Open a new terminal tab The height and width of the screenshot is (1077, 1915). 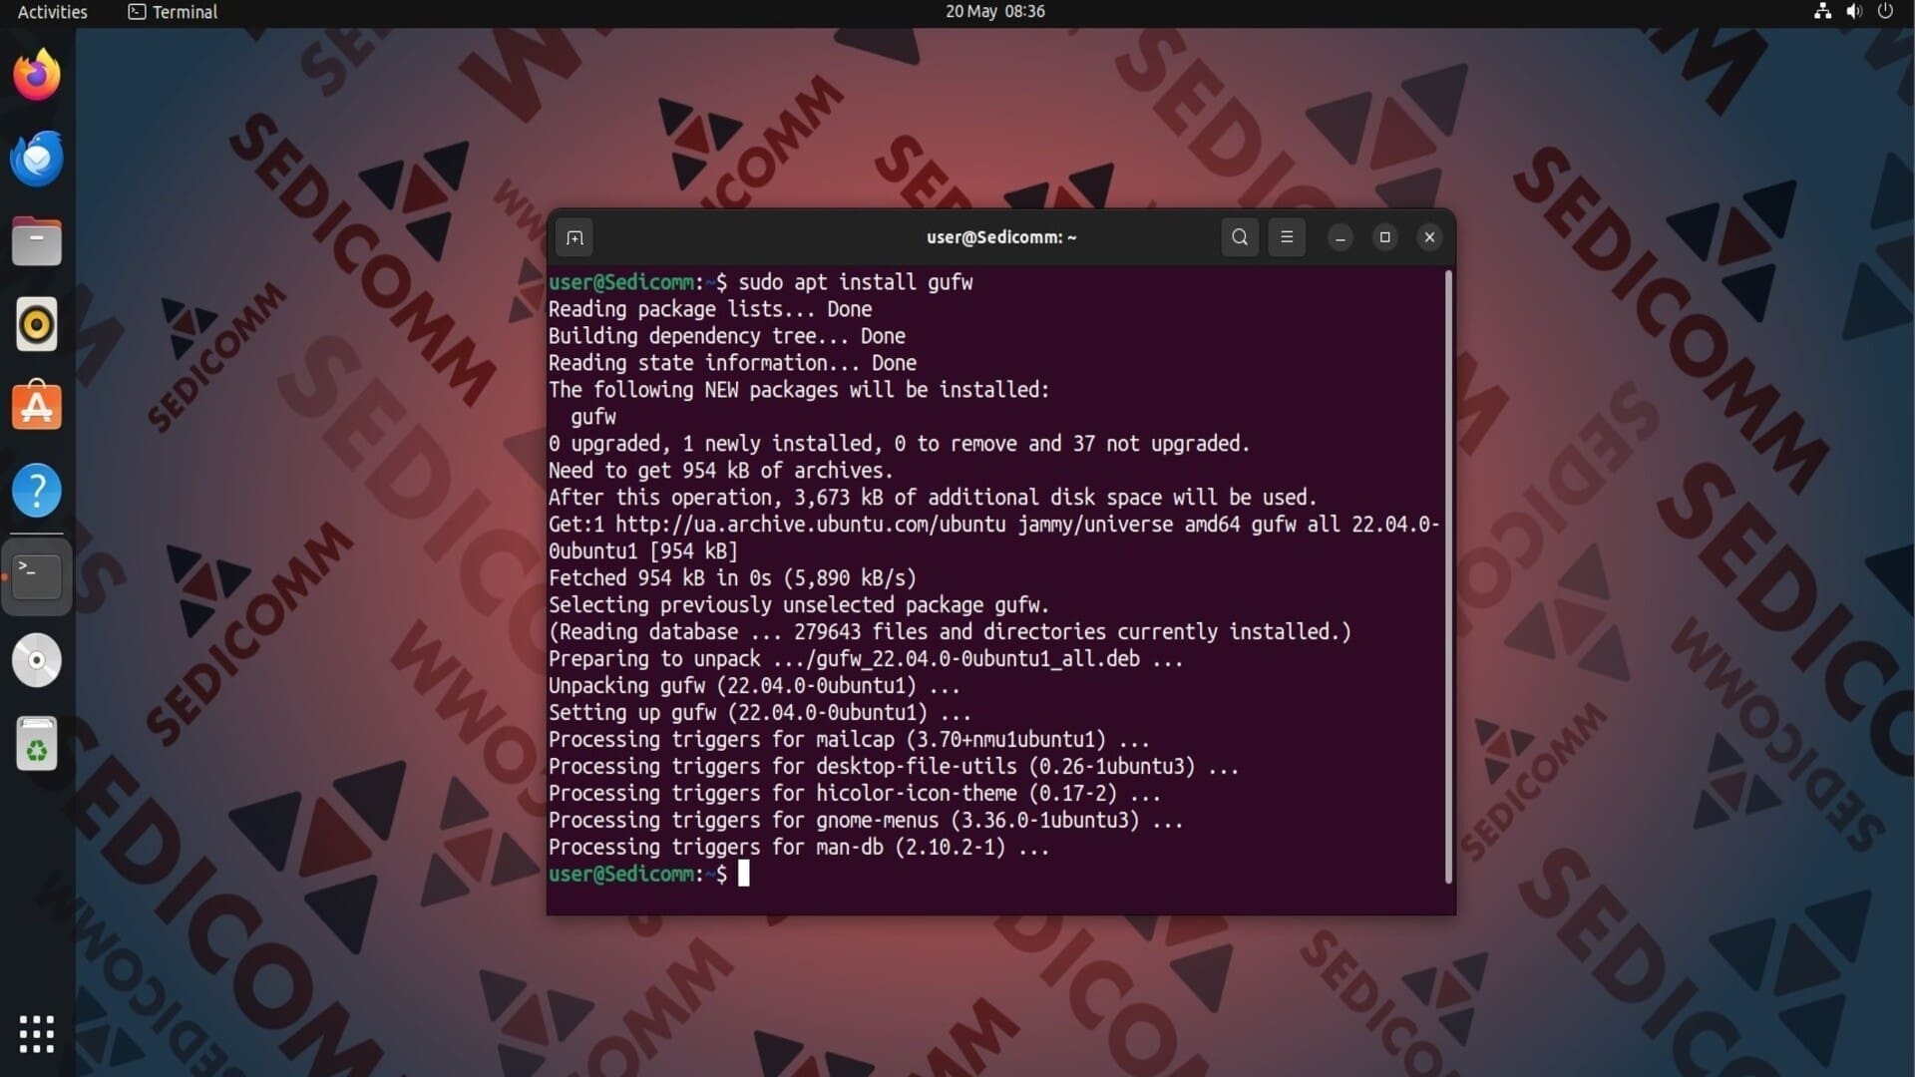(574, 237)
